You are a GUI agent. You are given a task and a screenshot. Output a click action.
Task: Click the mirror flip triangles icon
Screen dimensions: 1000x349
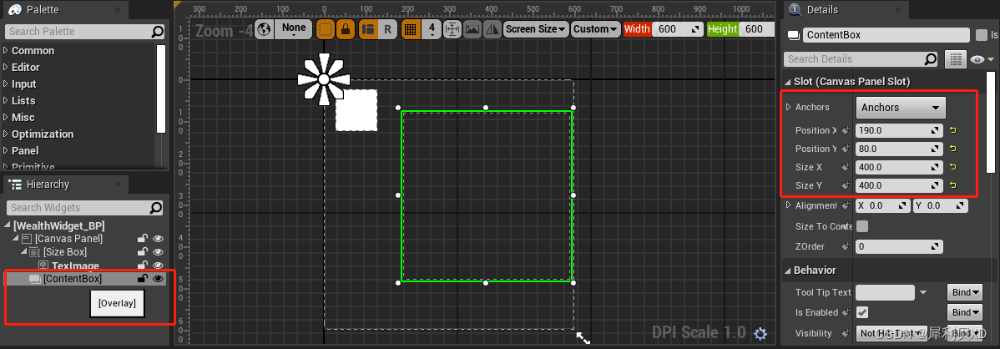492,29
